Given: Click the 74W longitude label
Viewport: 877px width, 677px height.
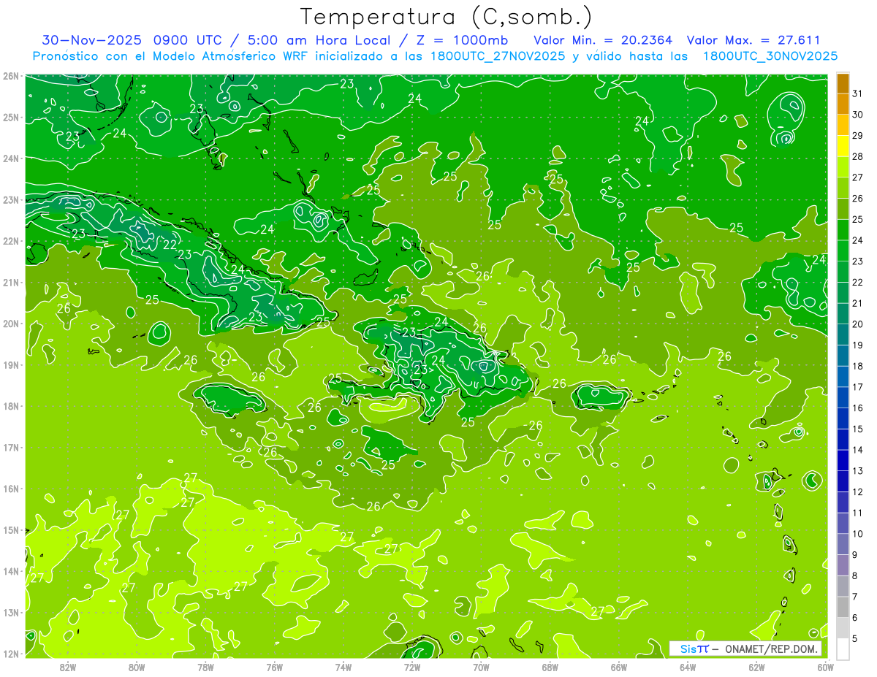Looking at the screenshot, I should point(343,667).
